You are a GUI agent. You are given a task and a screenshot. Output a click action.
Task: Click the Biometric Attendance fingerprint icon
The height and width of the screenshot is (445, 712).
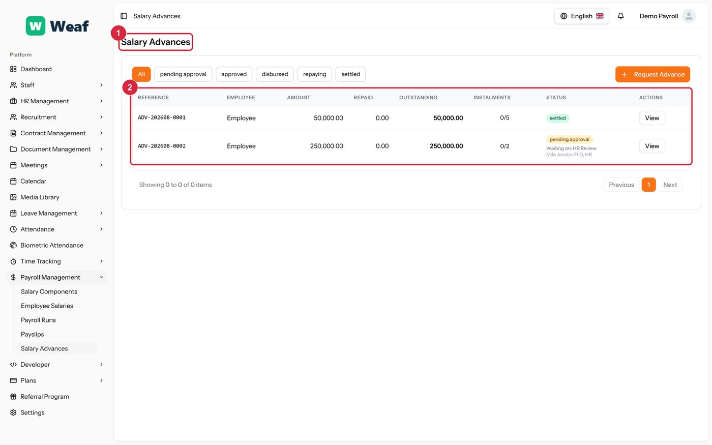point(13,245)
